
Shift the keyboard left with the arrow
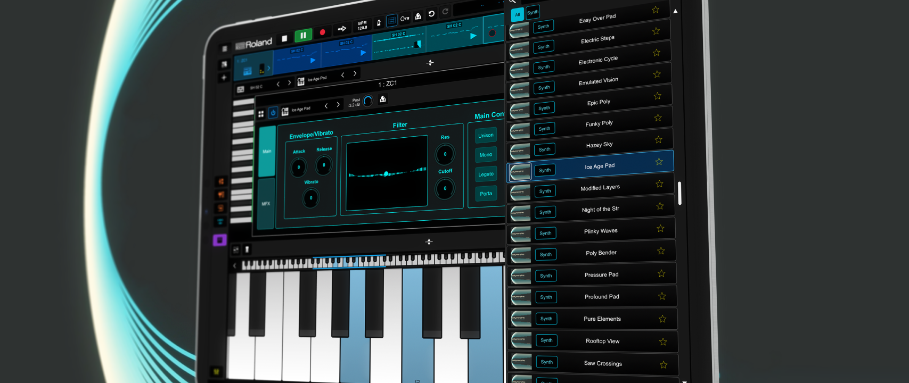[x=234, y=265]
